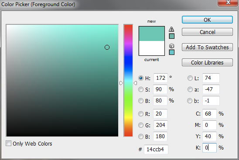Screen dimensions: 239x160
Task: Click the circular color field marker
Action: 107,48
